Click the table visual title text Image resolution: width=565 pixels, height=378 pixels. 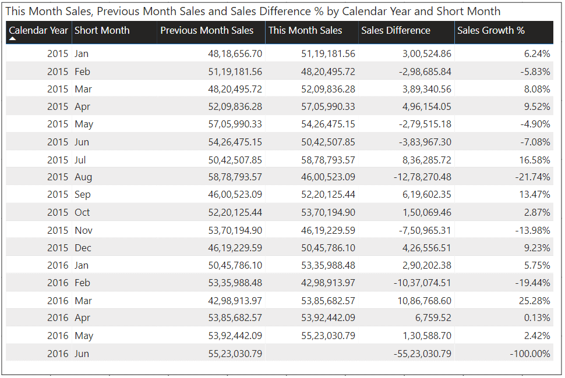click(253, 11)
